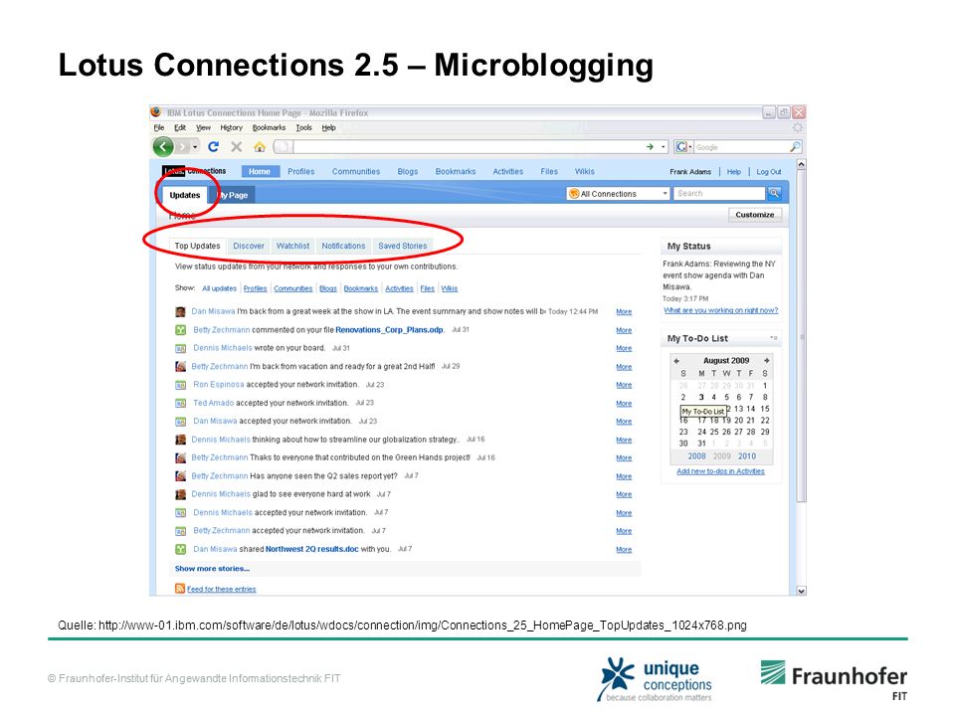This screenshot has width=955, height=716.
Task: Click the Customize button
Action: pos(755,215)
